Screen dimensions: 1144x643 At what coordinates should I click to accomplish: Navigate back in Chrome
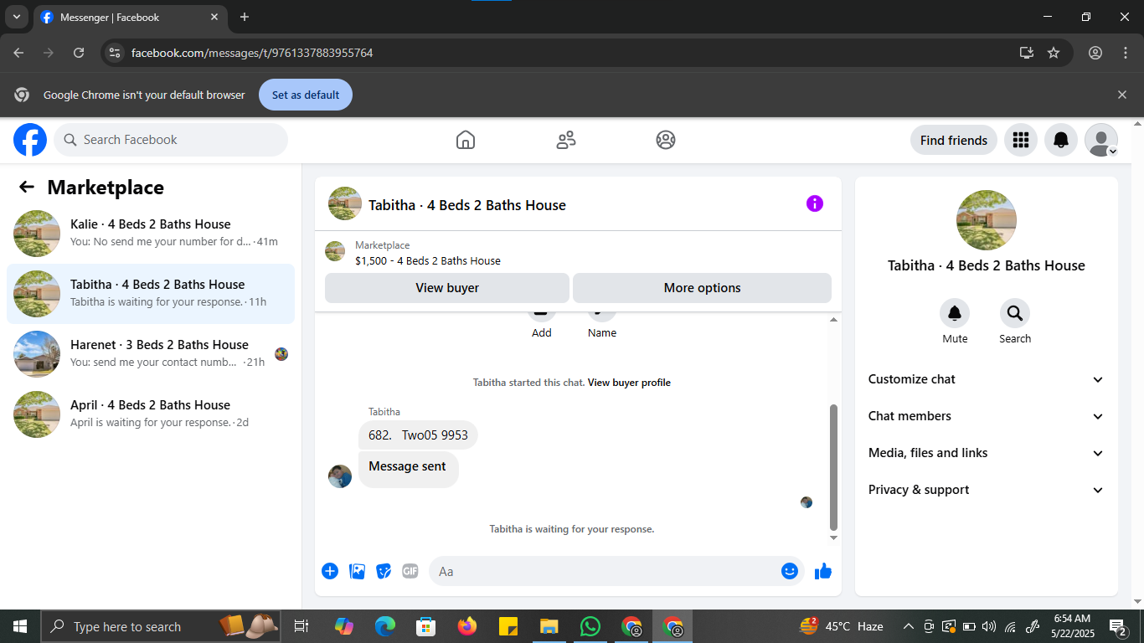tap(18, 53)
